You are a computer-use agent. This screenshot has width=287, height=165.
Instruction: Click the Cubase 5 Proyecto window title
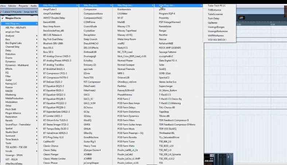point(20,12)
